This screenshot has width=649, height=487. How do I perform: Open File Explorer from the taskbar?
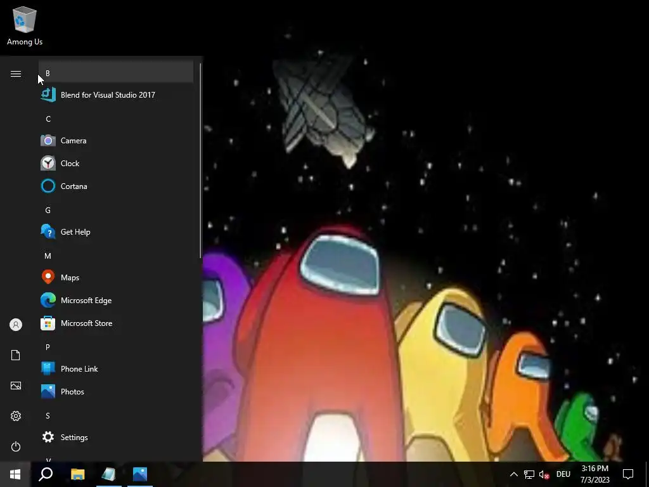pos(77,474)
